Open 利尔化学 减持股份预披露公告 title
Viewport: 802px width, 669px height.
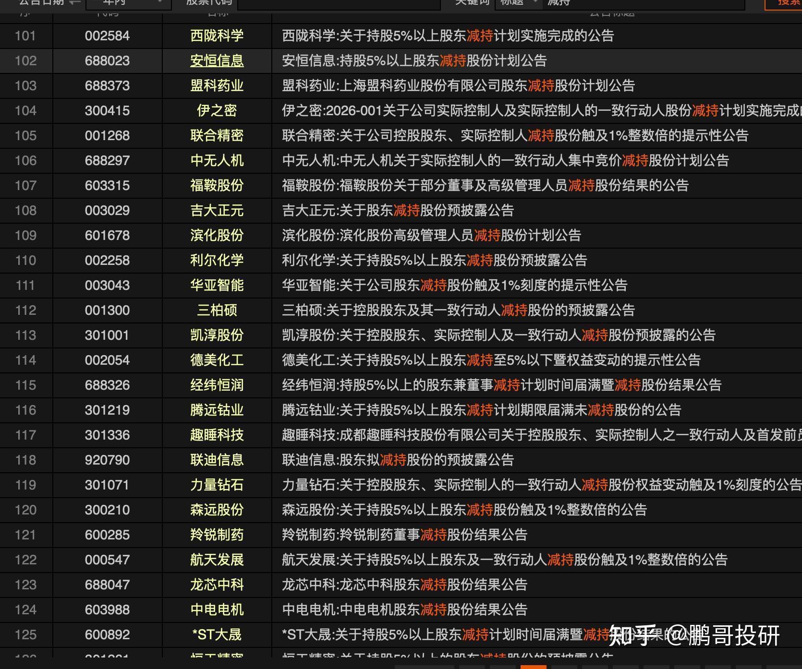coord(435,261)
